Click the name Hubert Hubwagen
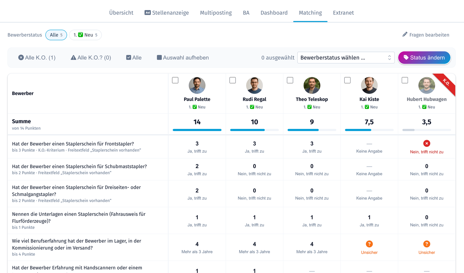This screenshot has width=464, height=273. coord(427,99)
